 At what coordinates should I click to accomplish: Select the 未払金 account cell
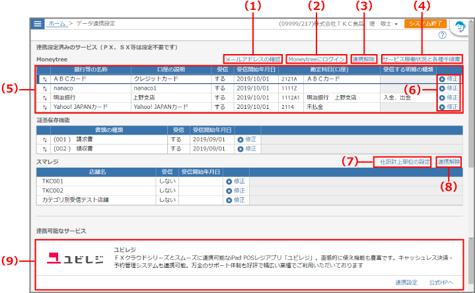(342, 107)
